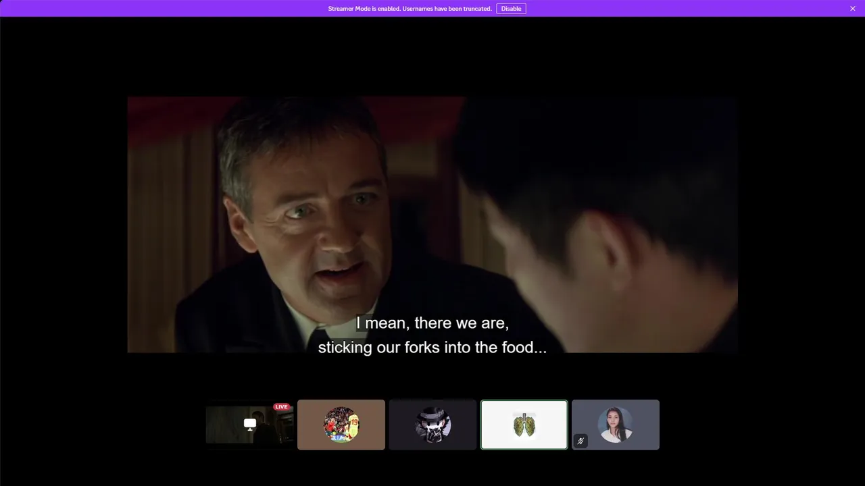Dismiss the Streamer Mode notification banner

click(x=853, y=9)
